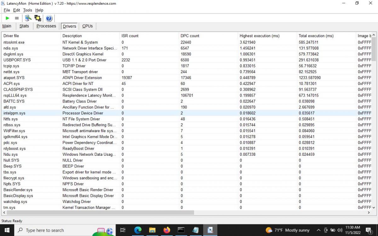Switch to the Main tab

point(7,26)
